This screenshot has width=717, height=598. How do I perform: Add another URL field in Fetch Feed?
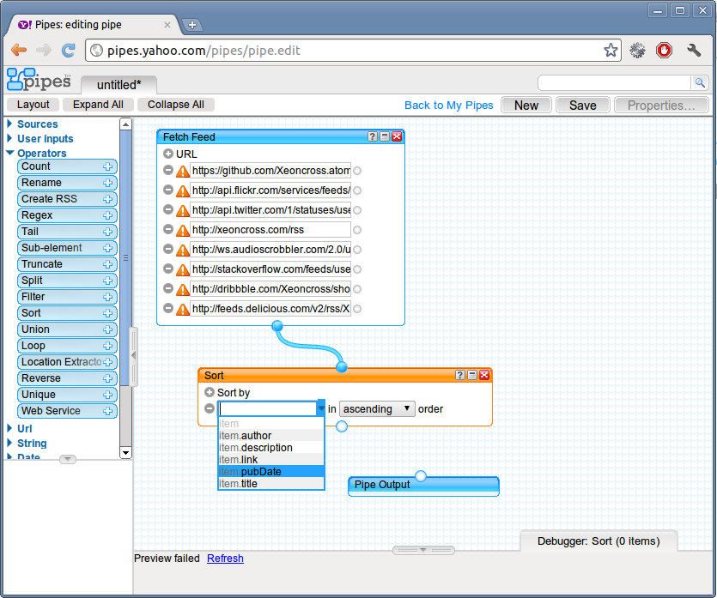167,154
